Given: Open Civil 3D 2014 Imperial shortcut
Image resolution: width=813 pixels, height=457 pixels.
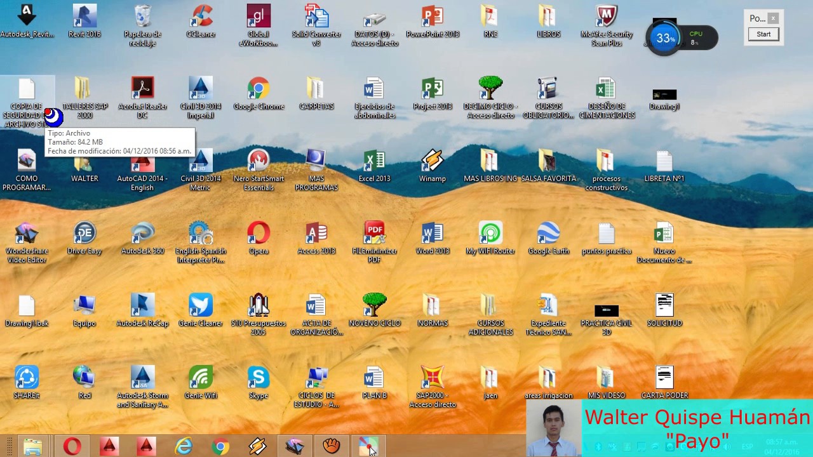Looking at the screenshot, I should (201, 98).
